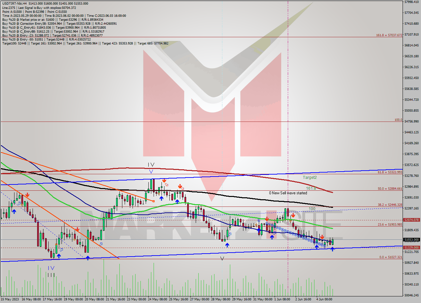421x303 pixels.
Task: Click the '161.8' label under Target2
Action: 311,188
